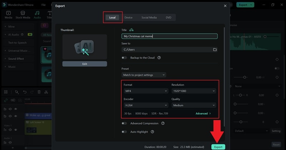Click the top keyframe diamond in audio panel
The image size is (286, 150).
coord(277,59)
